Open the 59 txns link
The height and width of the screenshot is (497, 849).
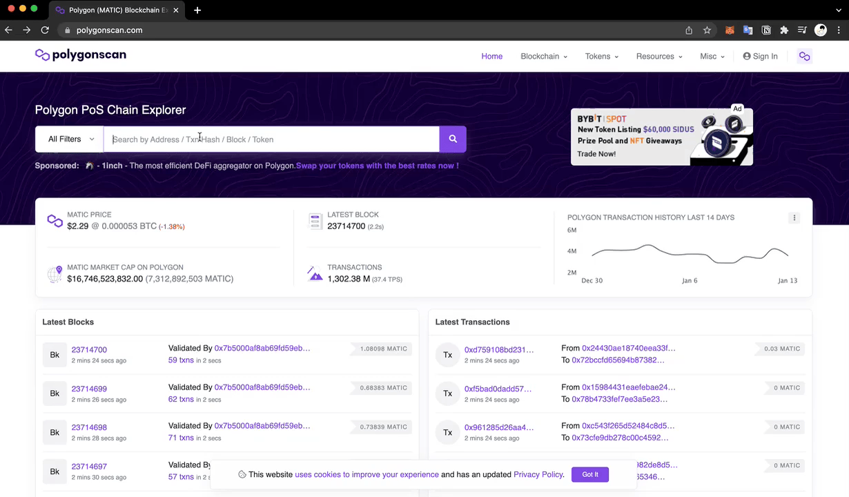pyautogui.click(x=181, y=360)
